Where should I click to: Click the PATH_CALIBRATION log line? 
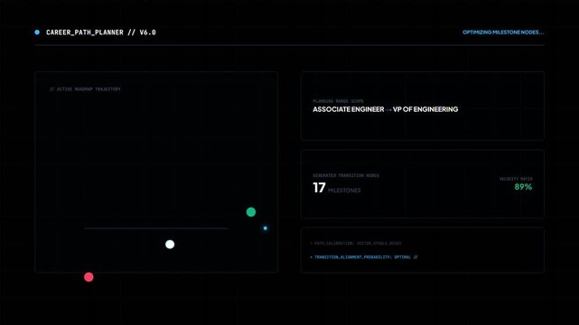click(356, 244)
